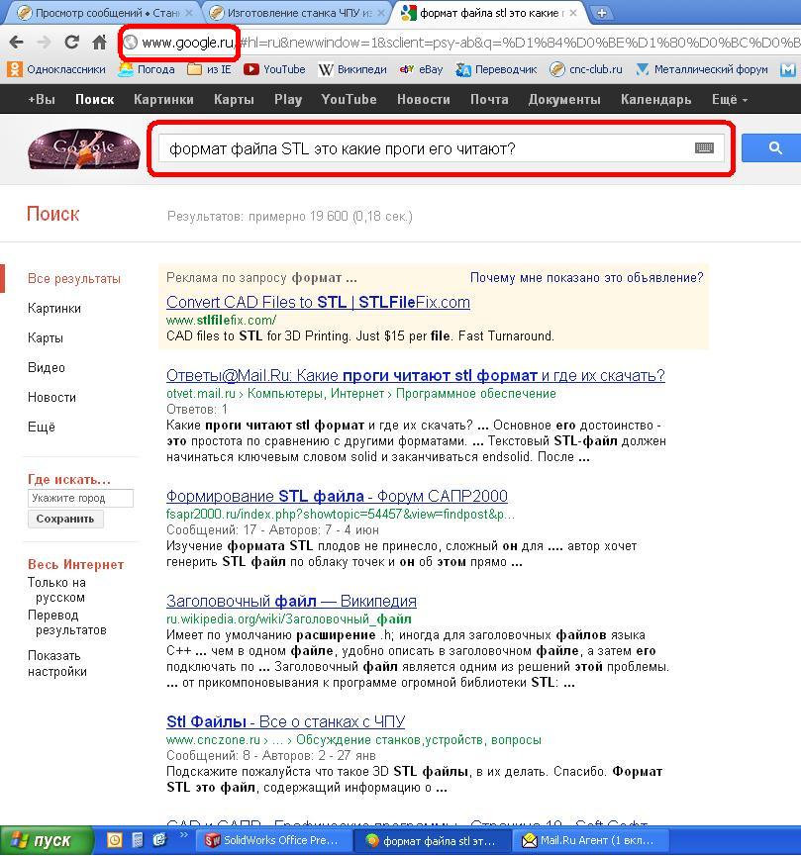Image resolution: width=801 pixels, height=856 pixels.
Task: Expand Ещё in the left sidebar filters
Action: pos(42,427)
